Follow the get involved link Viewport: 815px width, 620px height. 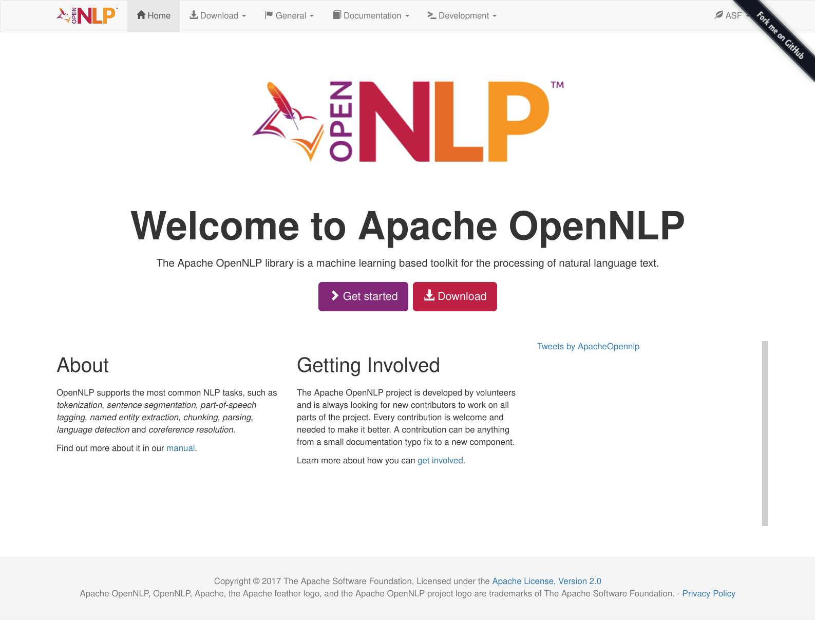(x=440, y=460)
